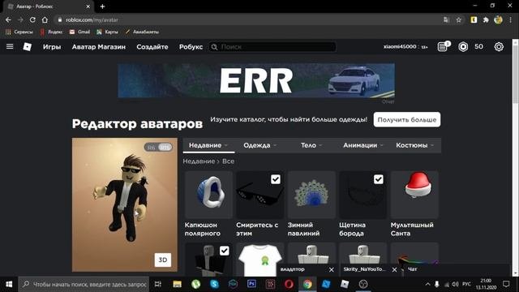Expand the 'Анимации' dropdown tab
This screenshot has height=292, width=519.
click(363, 145)
